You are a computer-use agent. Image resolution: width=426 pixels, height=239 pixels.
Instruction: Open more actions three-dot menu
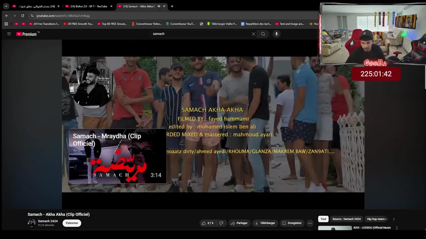[310, 223]
